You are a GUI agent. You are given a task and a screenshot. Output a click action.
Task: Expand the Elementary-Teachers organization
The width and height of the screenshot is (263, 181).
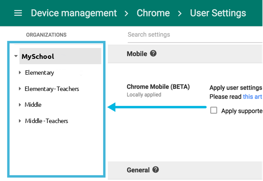tap(20, 89)
